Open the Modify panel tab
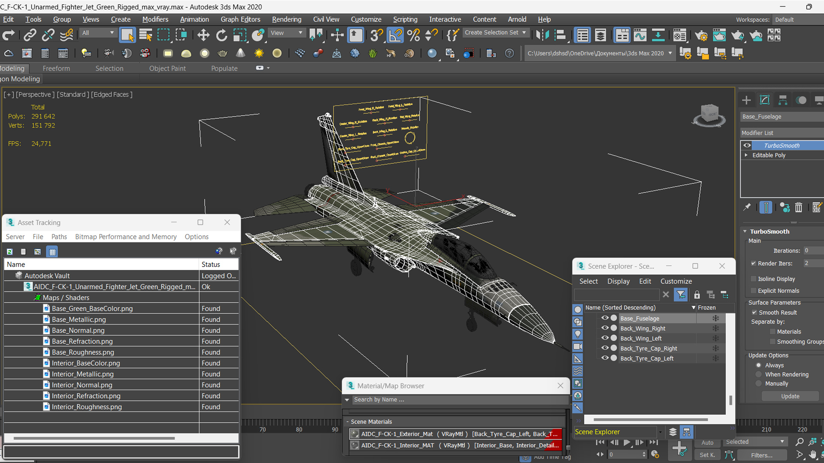824x463 pixels. [x=765, y=100]
